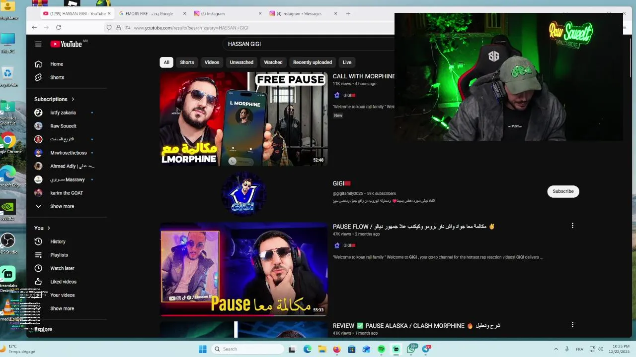Select the Videos filter chip
The image size is (636, 357).
point(212,62)
